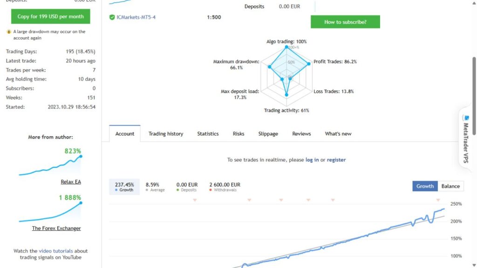Image resolution: width=477 pixels, height=268 pixels.
Task: Open the Statistics tab
Action: click(208, 134)
